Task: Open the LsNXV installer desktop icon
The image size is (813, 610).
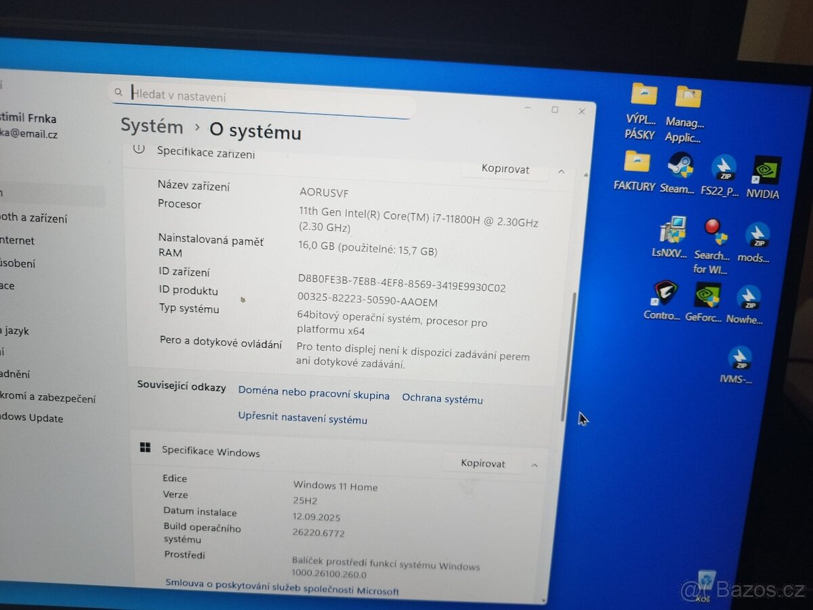Action: 671,238
